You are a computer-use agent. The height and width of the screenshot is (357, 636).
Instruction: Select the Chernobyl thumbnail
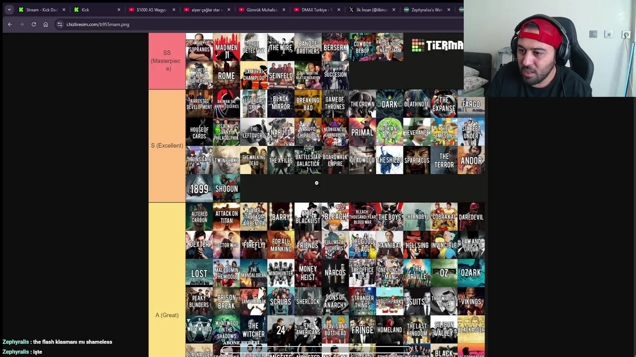[x=417, y=217]
